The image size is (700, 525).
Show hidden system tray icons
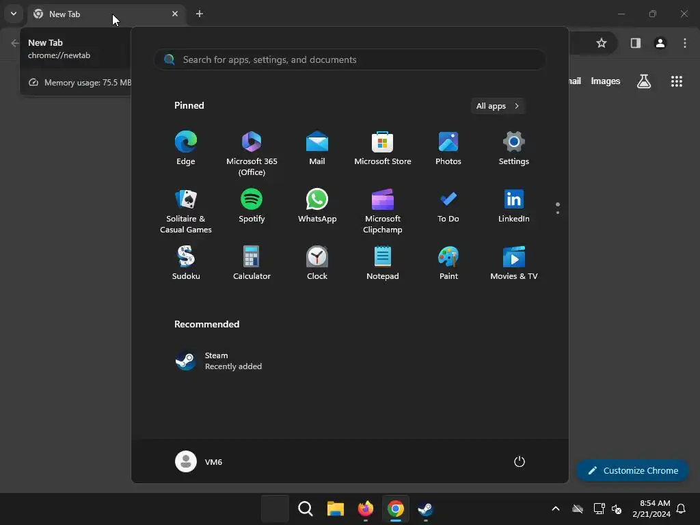(x=556, y=509)
